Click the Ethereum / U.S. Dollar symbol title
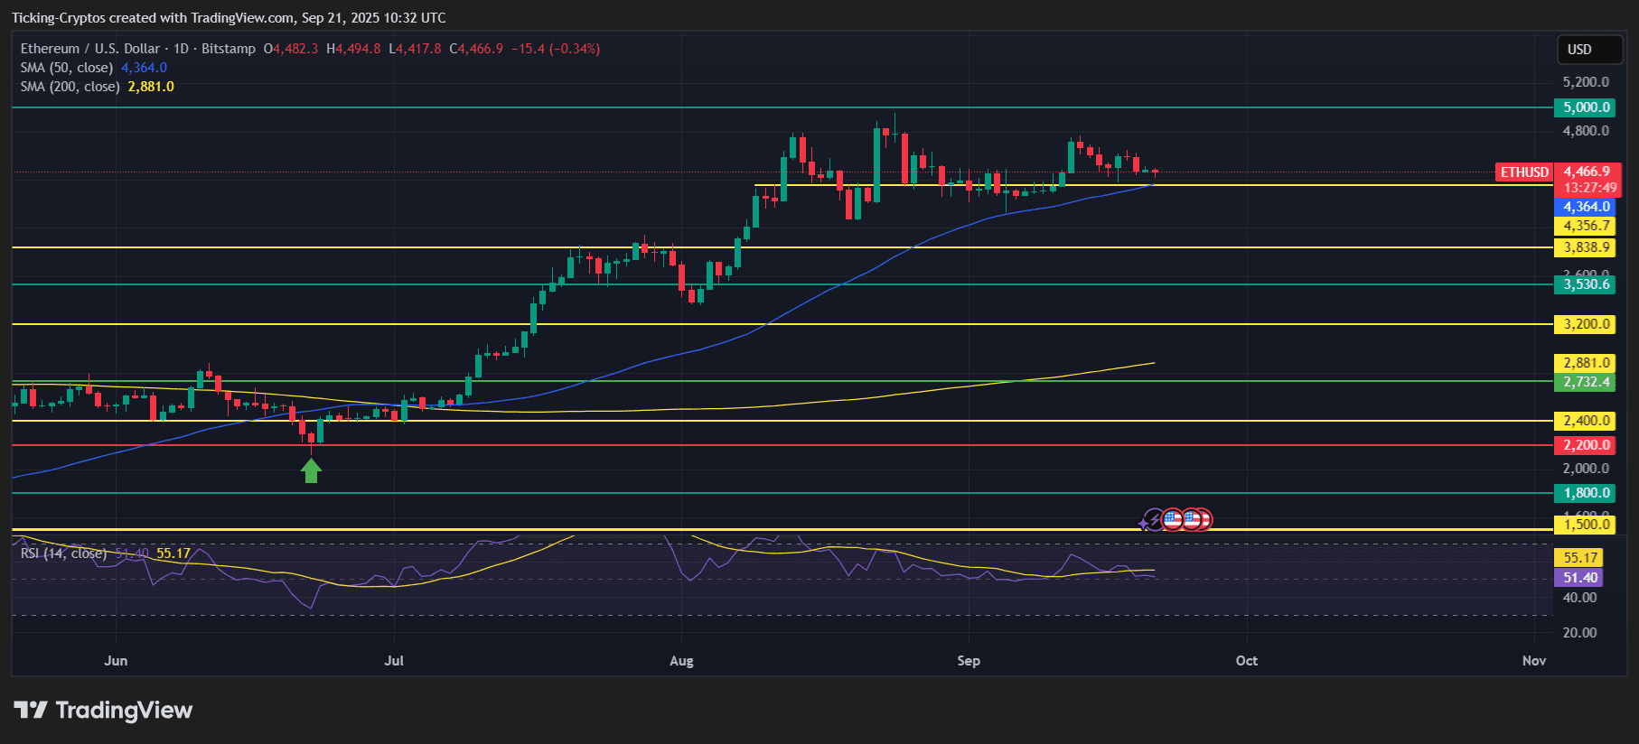Viewport: 1639px width, 744px height. coord(90,49)
